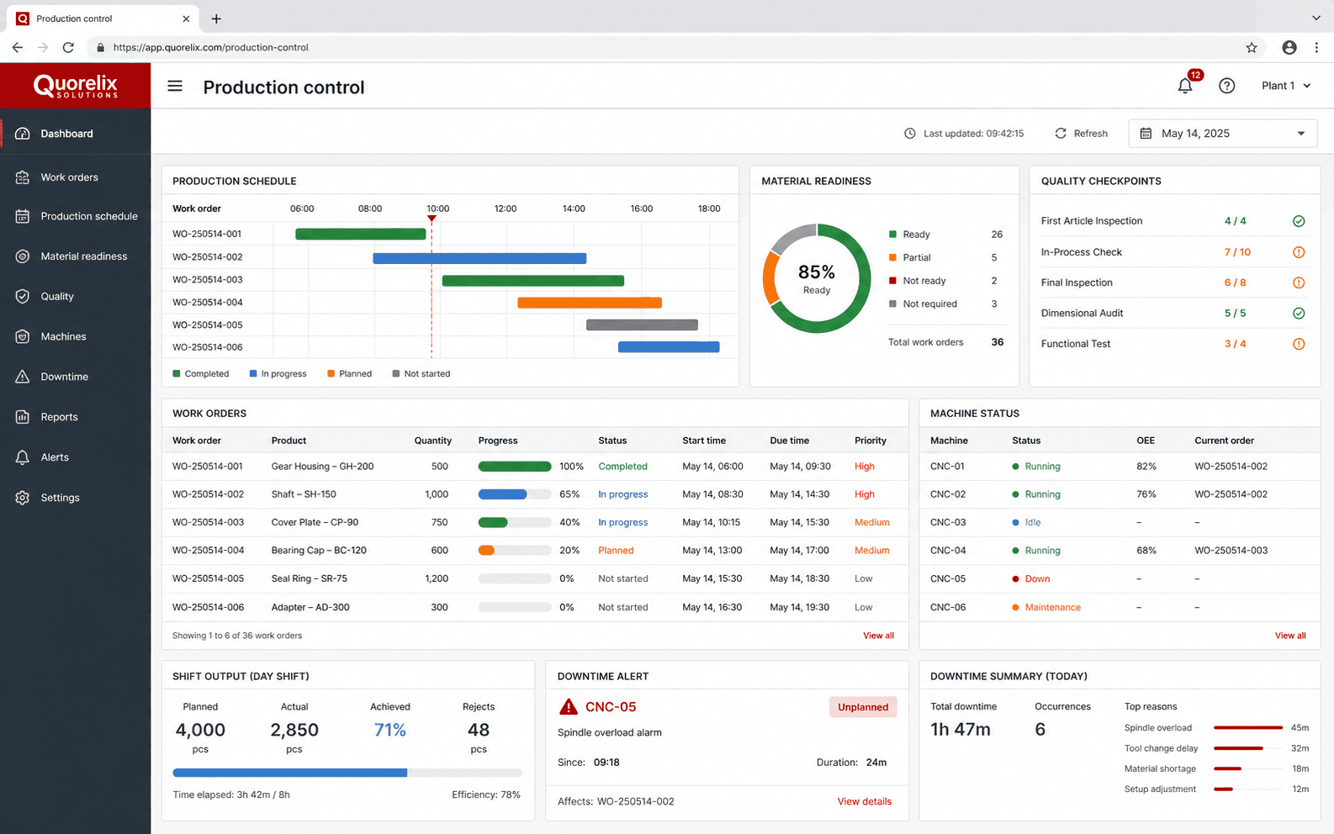Click WO-250514-001 progress bar in table
Image resolution: width=1334 pixels, height=834 pixels.
515,467
